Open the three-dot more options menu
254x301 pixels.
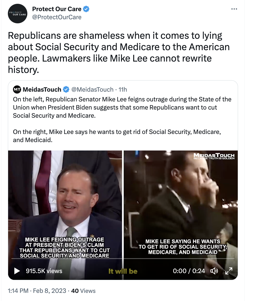pos(234,9)
